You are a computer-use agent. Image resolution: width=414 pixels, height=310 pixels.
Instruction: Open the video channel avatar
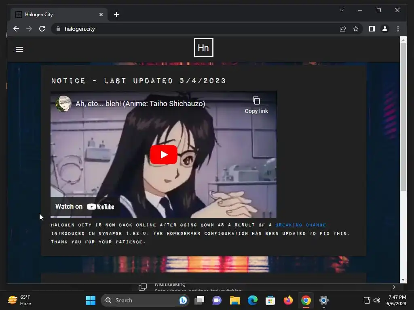63,104
